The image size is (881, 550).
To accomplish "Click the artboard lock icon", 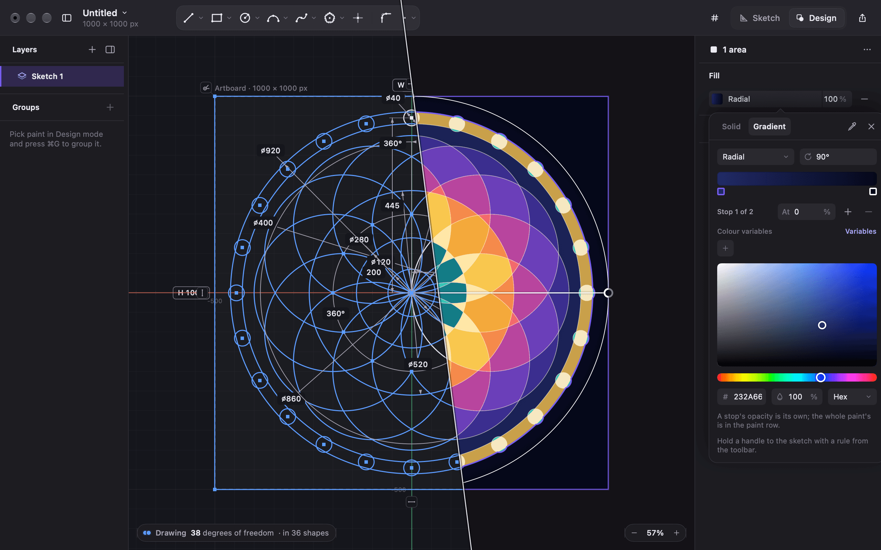I will pyautogui.click(x=206, y=88).
